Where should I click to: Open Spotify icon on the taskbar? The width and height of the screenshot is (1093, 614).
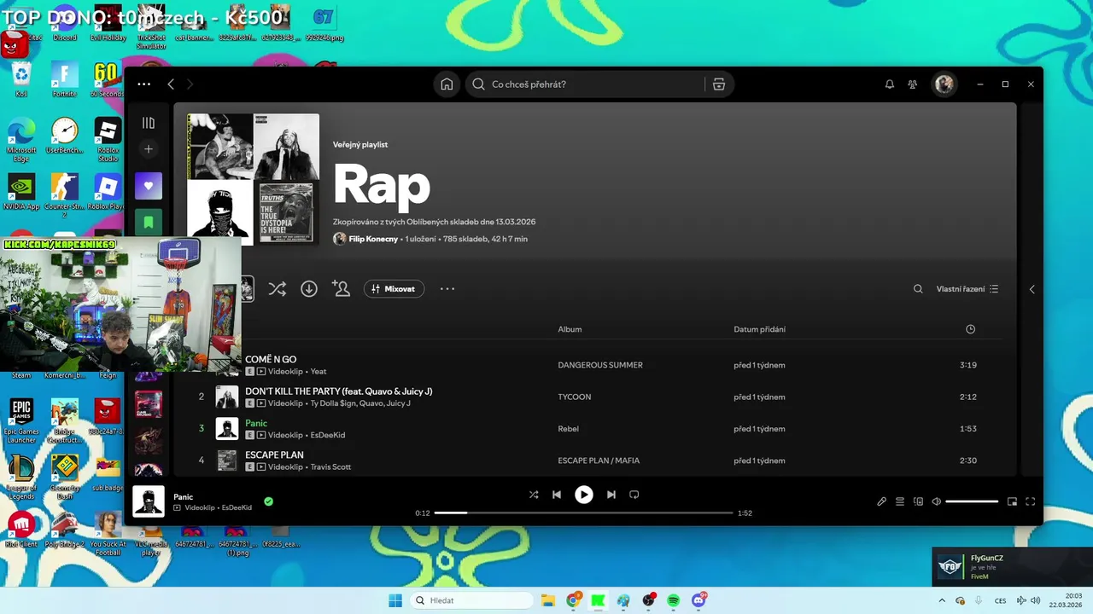pos(674,600)
